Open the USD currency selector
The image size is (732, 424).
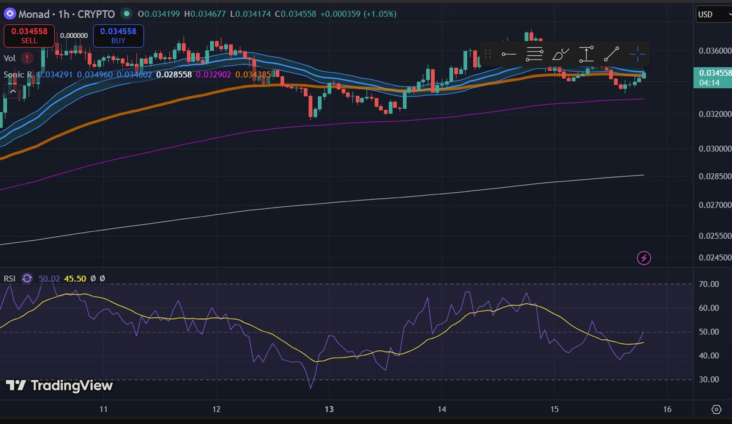point(711,13)
